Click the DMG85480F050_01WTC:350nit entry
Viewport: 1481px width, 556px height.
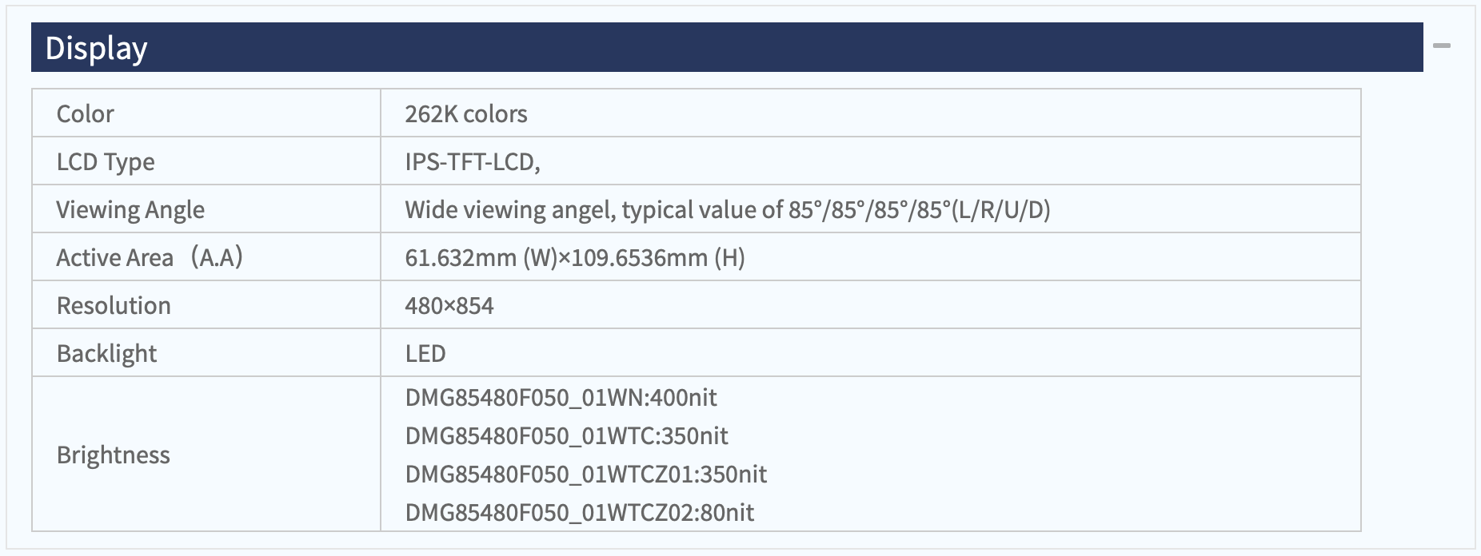click(567, 435)
